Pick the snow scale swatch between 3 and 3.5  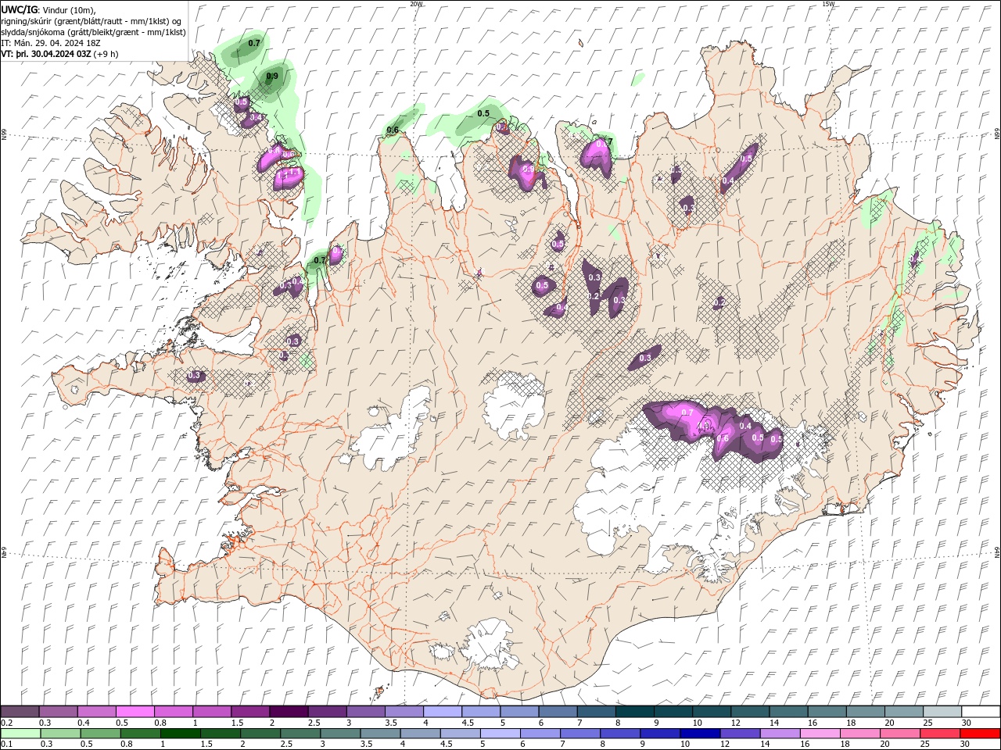(x=365, y=712)
